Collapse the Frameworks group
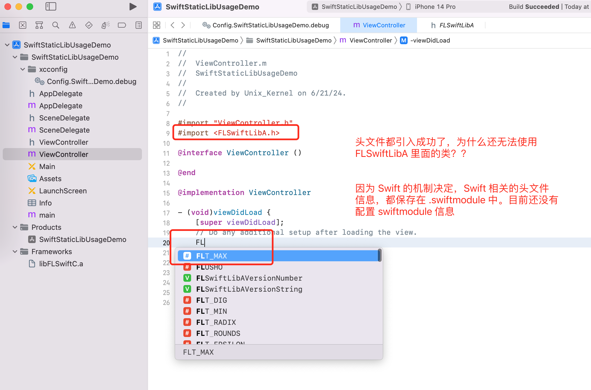 tap(15, 252)
